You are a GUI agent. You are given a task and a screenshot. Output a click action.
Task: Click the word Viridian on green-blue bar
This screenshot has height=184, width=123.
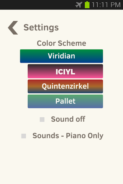pos(61,56)
